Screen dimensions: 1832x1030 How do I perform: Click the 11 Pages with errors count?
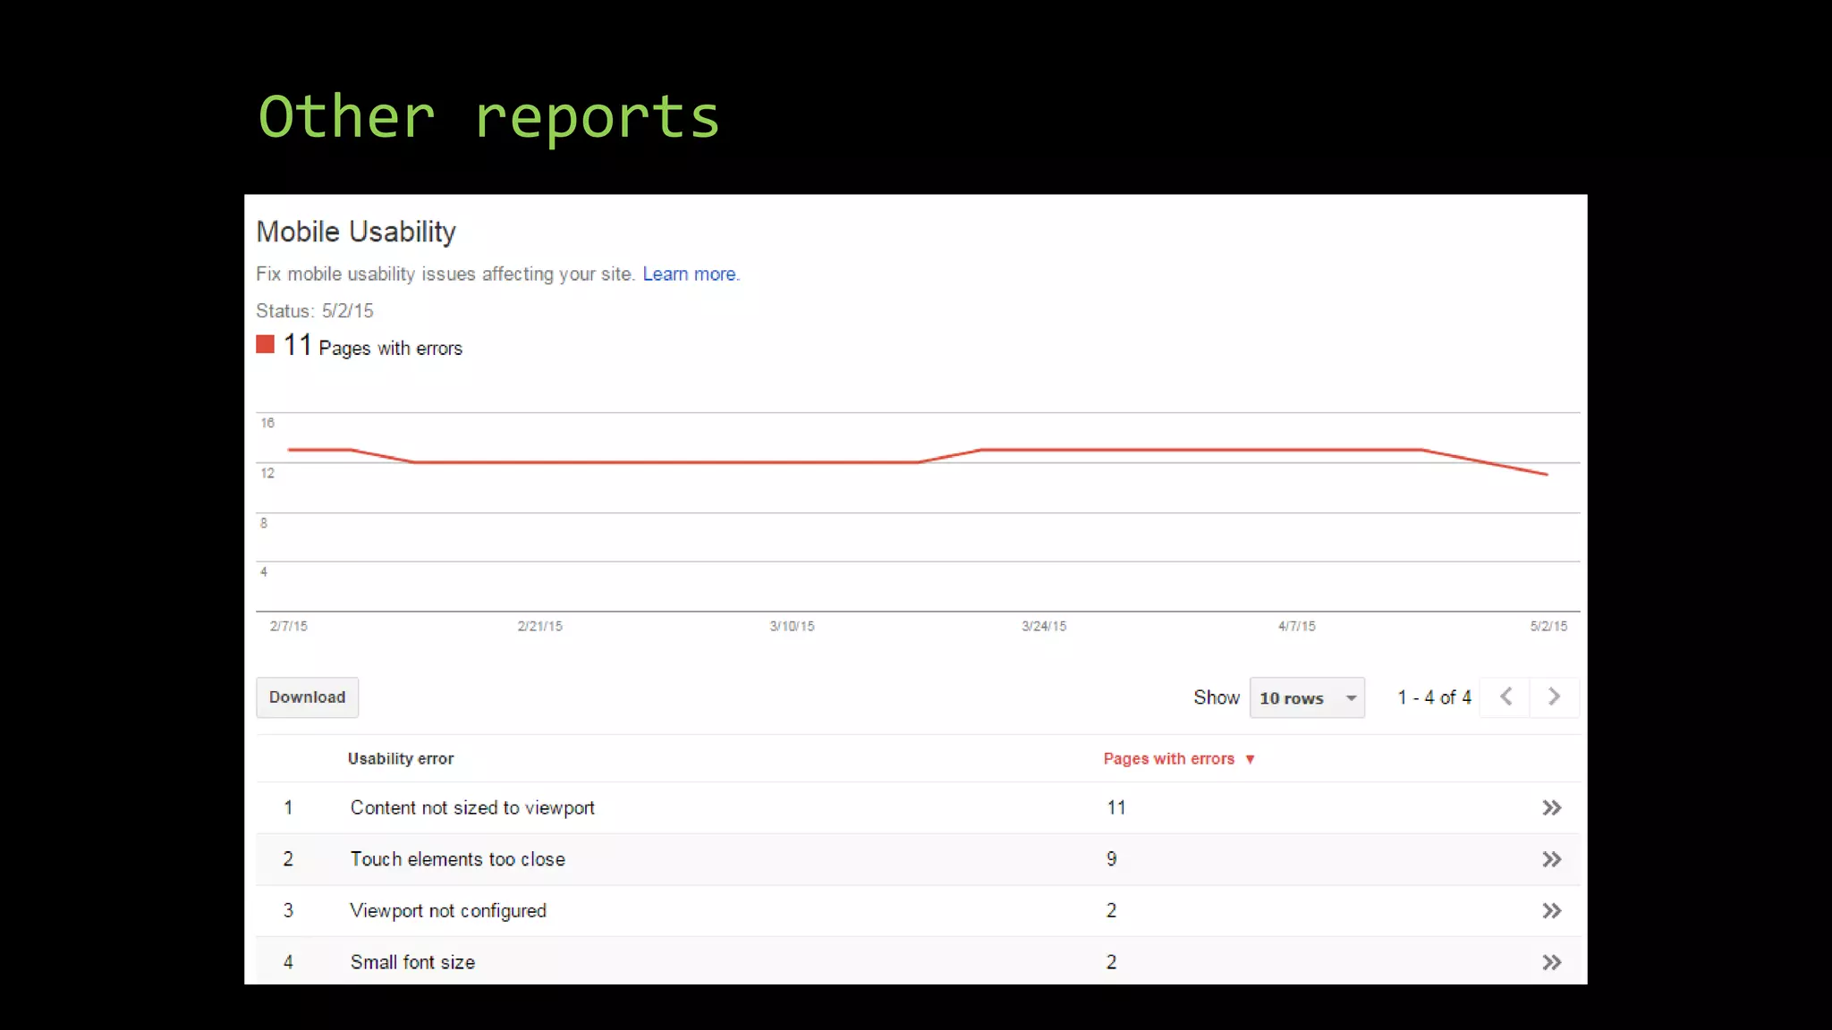point(373,346)
